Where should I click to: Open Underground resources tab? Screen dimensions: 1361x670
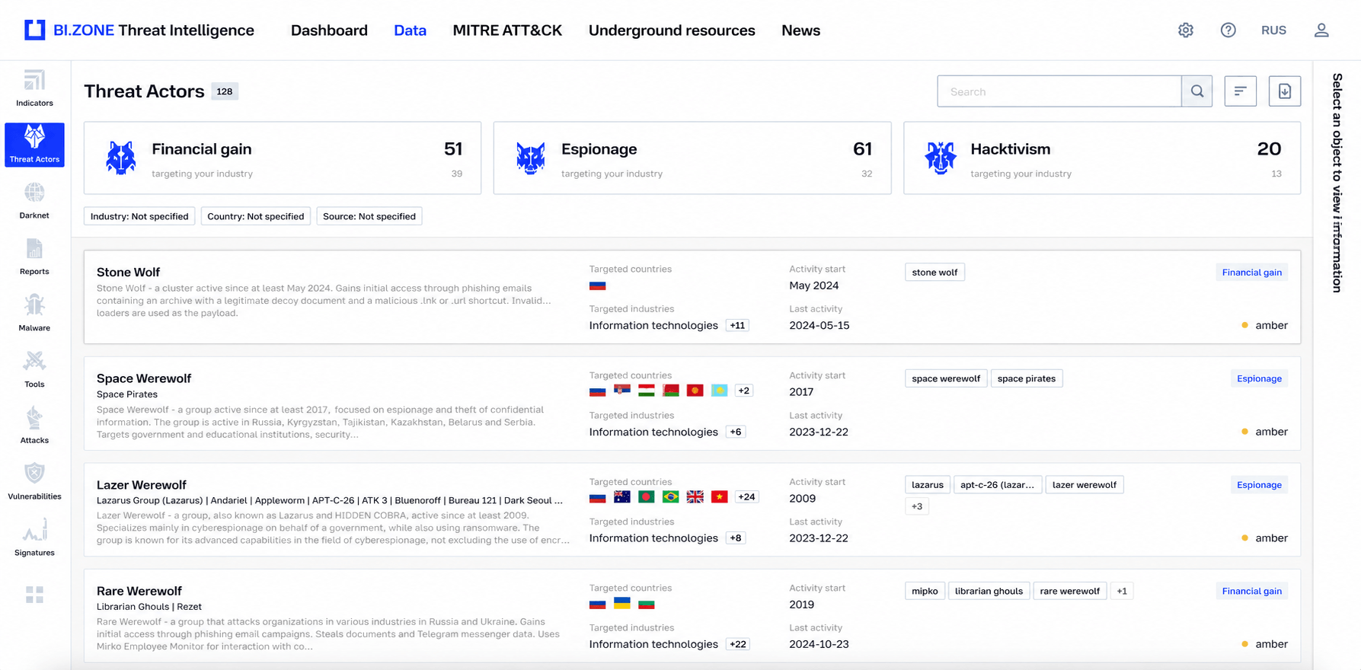click(x=672, y=30)
